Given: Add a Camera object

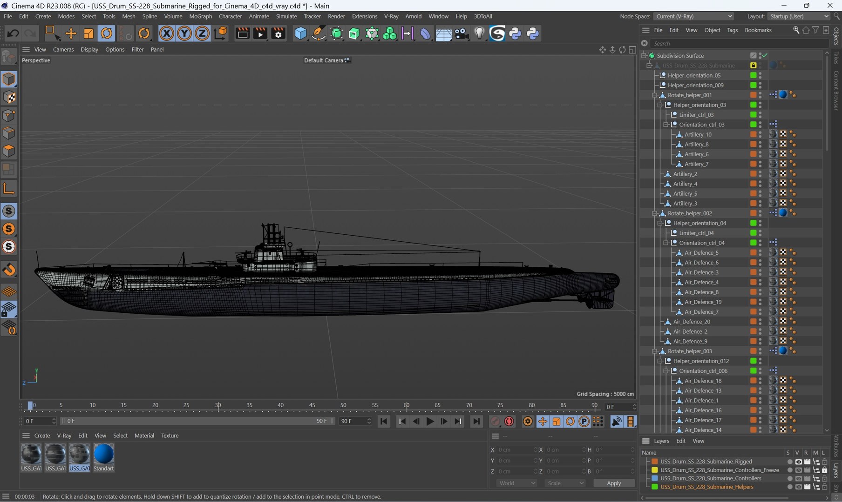Looking at the screenshot, I should point(461,33).
